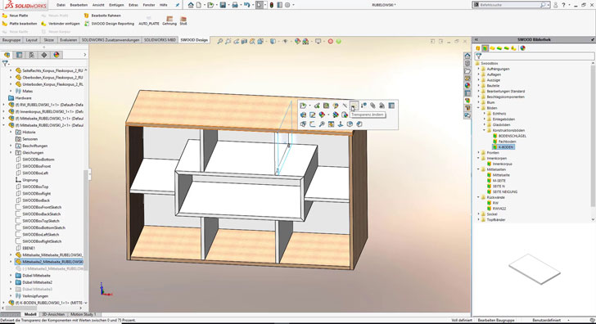Screen dimensions: 596x324
Task: Click the Gehrung icon in the SWOOD ribbon
Action: pyautogui.click(x=169, y=21)
